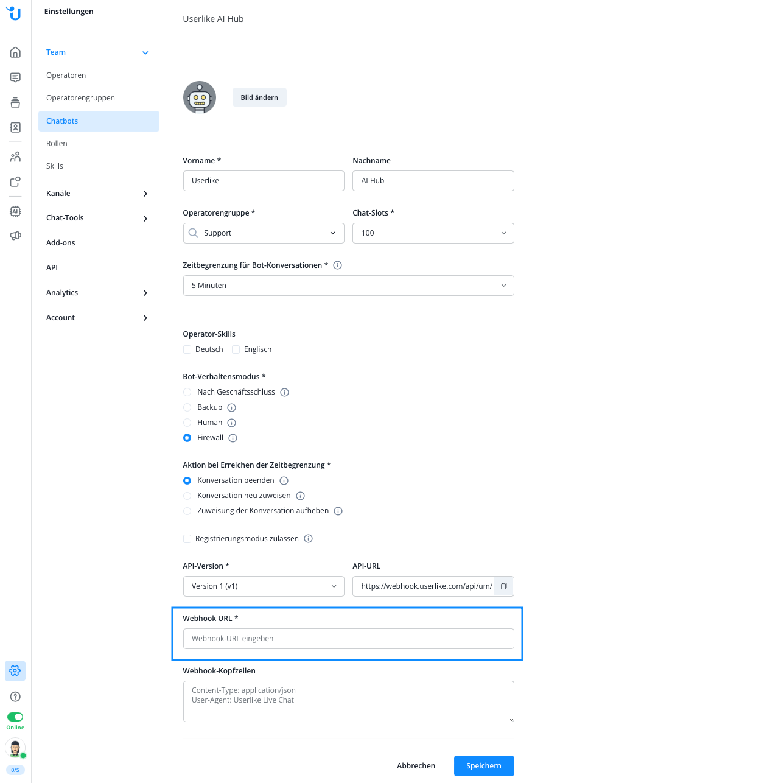Screen dimensions: 773x783
Task: Choose Konversation neu zuweisen option
Action: click(187, 496)
